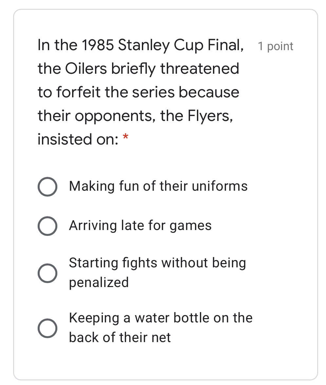Mark the 'Keeping a water bottle' radio circle
This screenshot has width=326, height=385.
click(x=48, y=328)
